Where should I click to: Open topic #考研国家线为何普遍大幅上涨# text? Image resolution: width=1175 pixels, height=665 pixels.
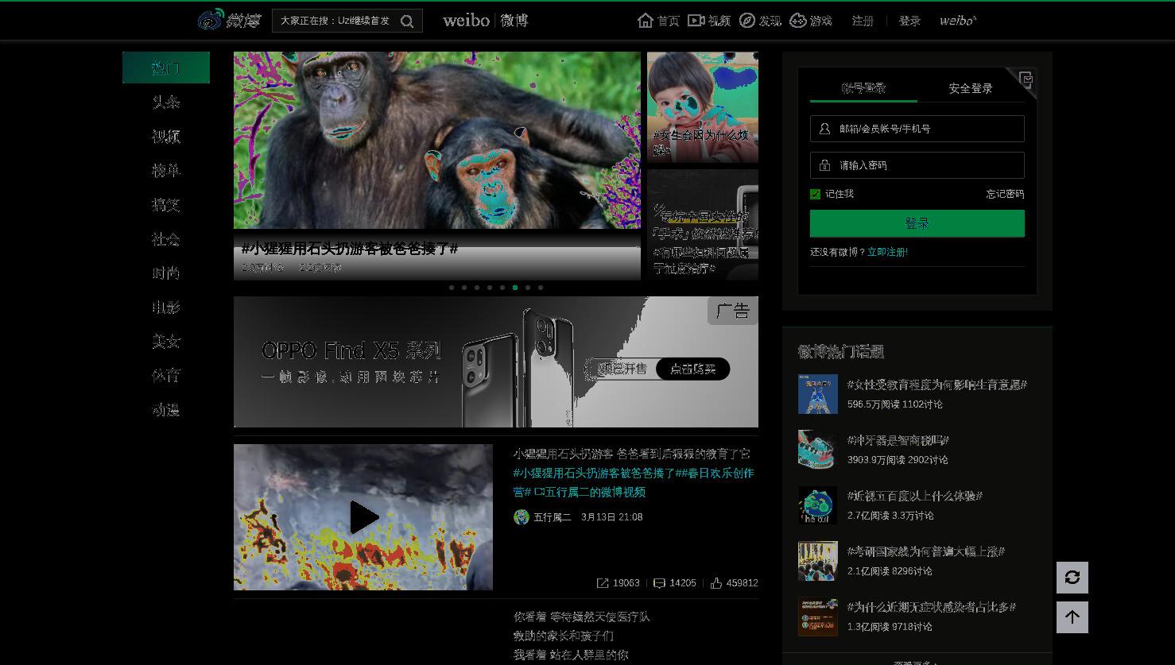coord(926,551)
